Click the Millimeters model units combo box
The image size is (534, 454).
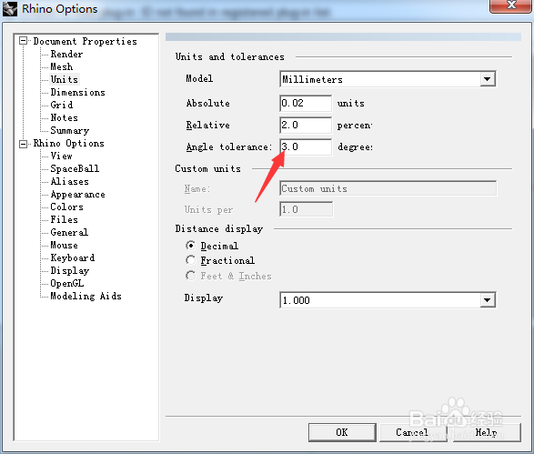point(388,79)
